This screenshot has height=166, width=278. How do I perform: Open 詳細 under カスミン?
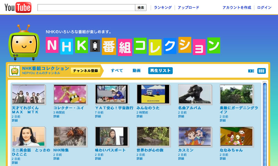click(x=181, y=159)
